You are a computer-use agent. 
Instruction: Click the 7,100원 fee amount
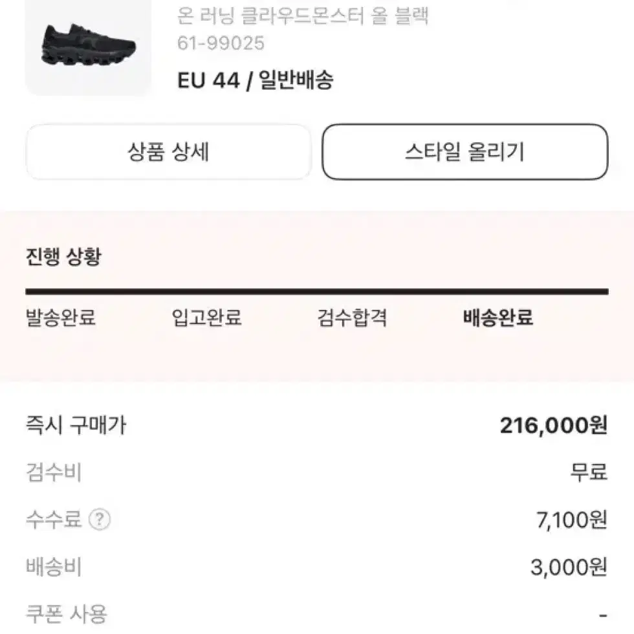tap(572, 520)
